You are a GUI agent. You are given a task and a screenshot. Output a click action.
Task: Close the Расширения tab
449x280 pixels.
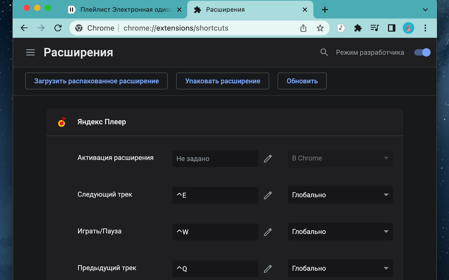point(305,10)
